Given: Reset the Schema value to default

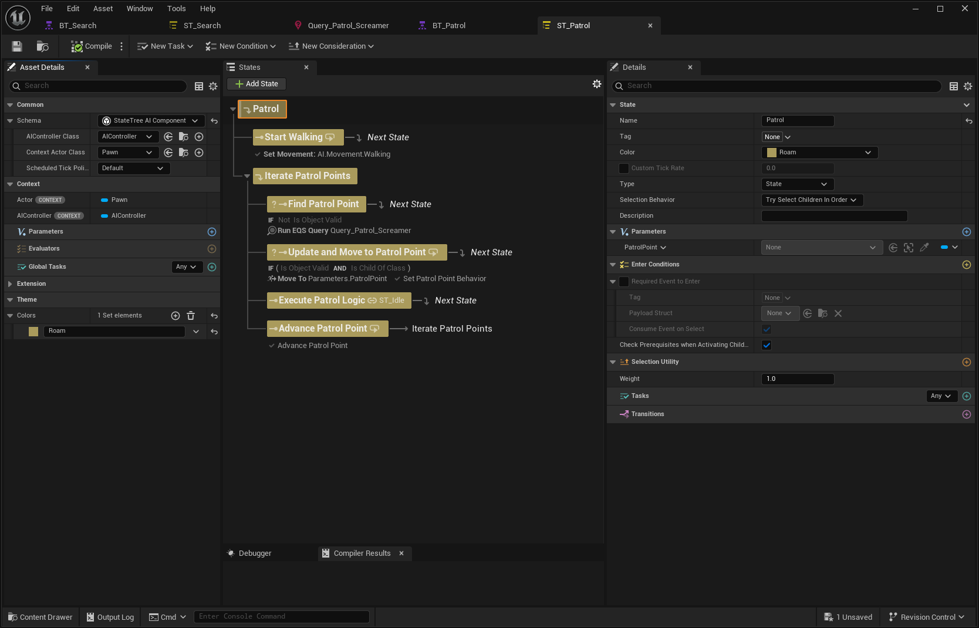Looking at the screenshot, I should 214,121.
